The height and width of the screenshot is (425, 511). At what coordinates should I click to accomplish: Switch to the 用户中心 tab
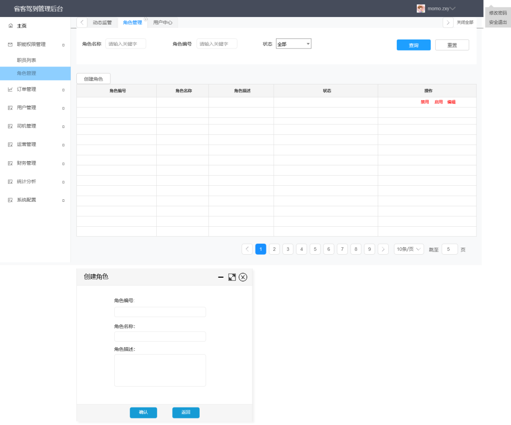point(163,22)
